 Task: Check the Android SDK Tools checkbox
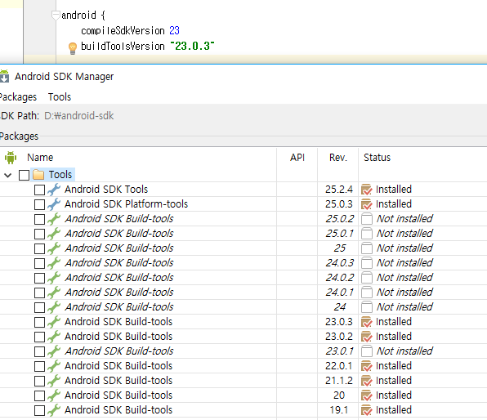click(39, 190)
